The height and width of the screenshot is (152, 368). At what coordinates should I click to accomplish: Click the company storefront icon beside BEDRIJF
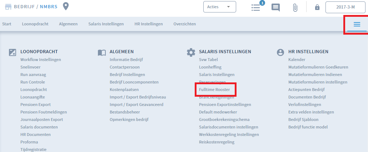[8, 7]
